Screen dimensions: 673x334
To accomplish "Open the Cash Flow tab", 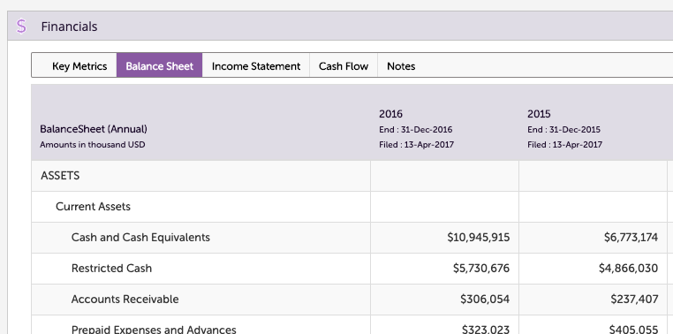I will 344,66.
